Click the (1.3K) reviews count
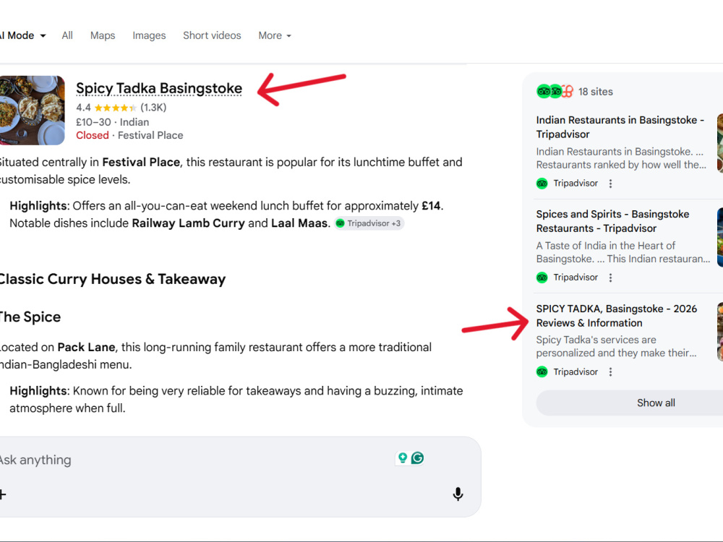 point(153,108)
